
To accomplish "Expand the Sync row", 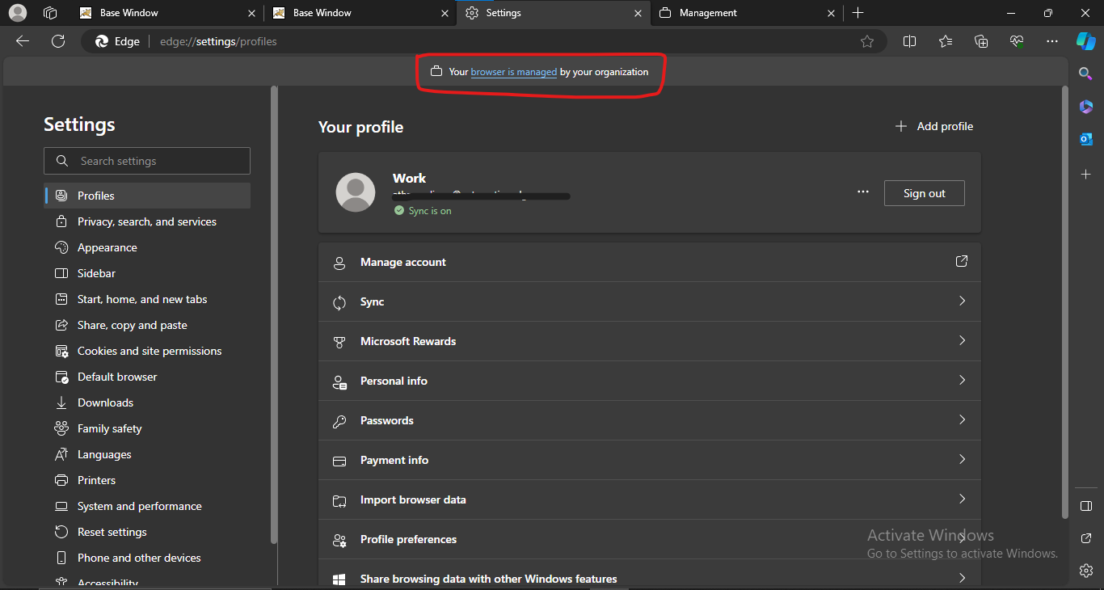I will click(x=650, y=301).
